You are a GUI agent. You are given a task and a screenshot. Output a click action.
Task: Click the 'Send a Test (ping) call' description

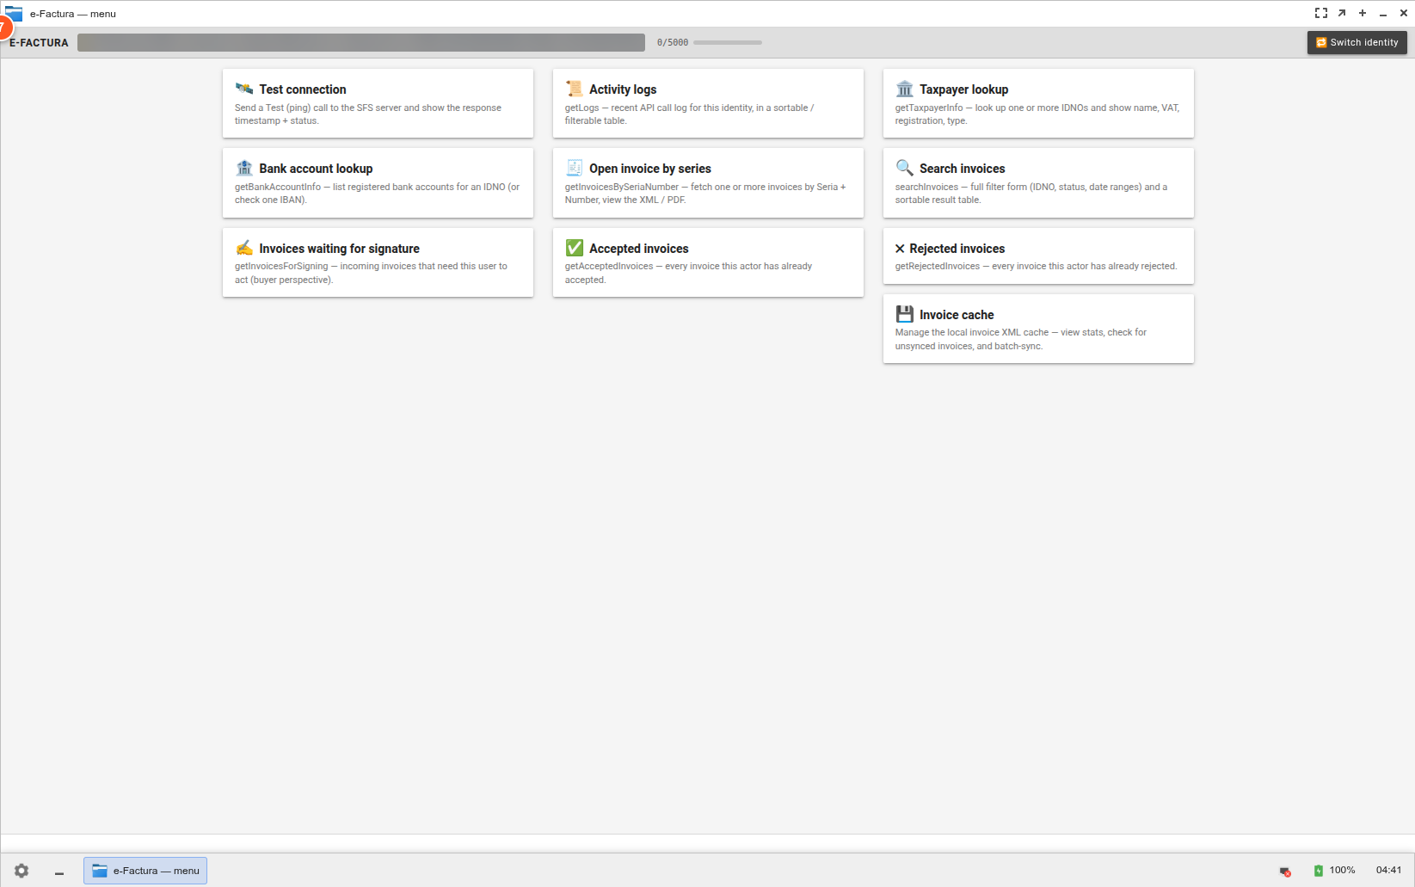(x=368, y=114)
